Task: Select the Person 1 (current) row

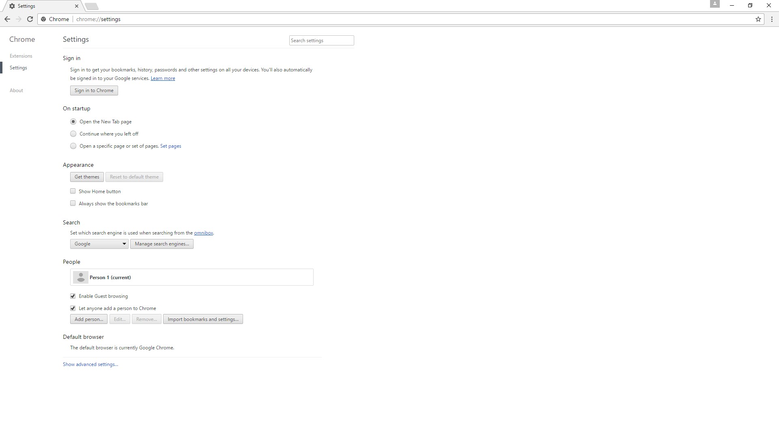Action: point(192,277)
